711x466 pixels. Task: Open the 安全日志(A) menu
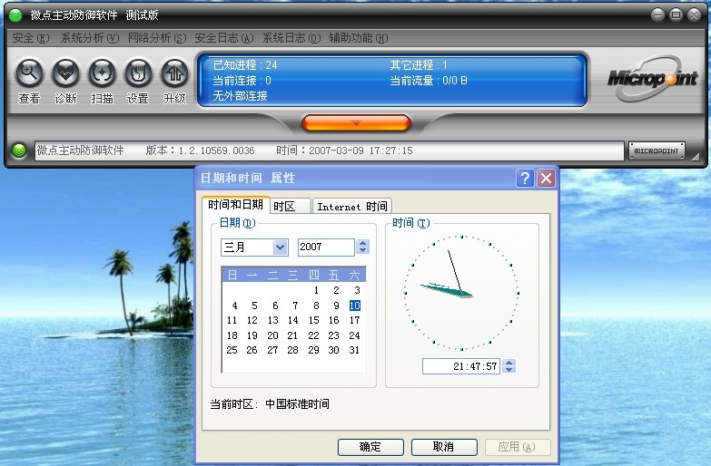coord(224,38)
